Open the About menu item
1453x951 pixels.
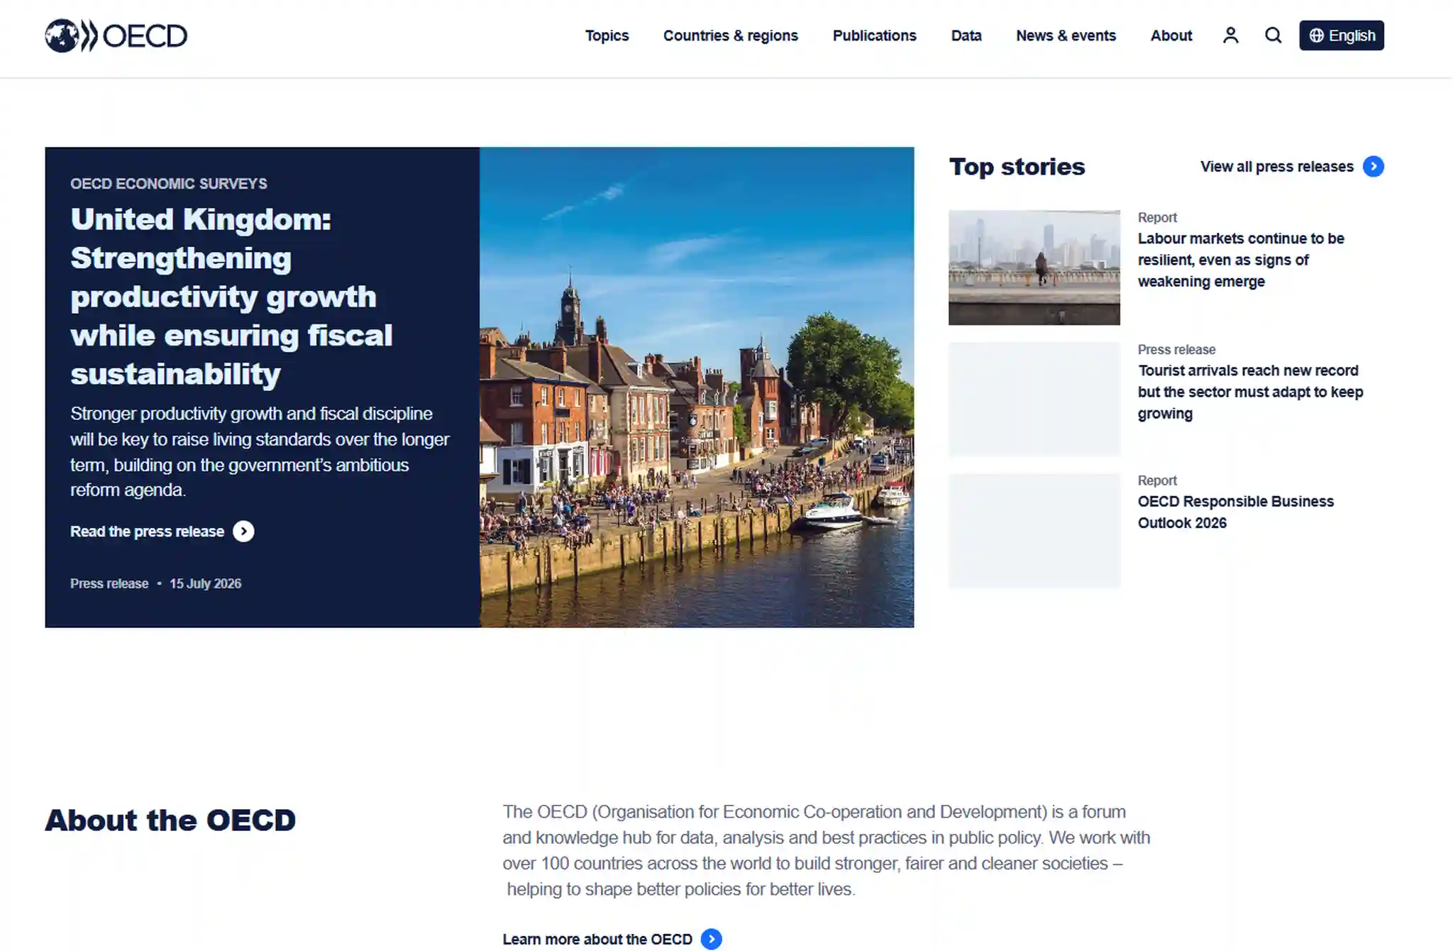point(1171,35)
